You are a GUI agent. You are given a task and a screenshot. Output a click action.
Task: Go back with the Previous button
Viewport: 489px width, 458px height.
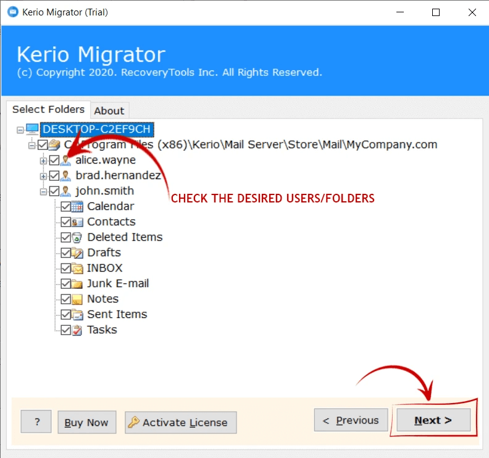coord(351,420)
